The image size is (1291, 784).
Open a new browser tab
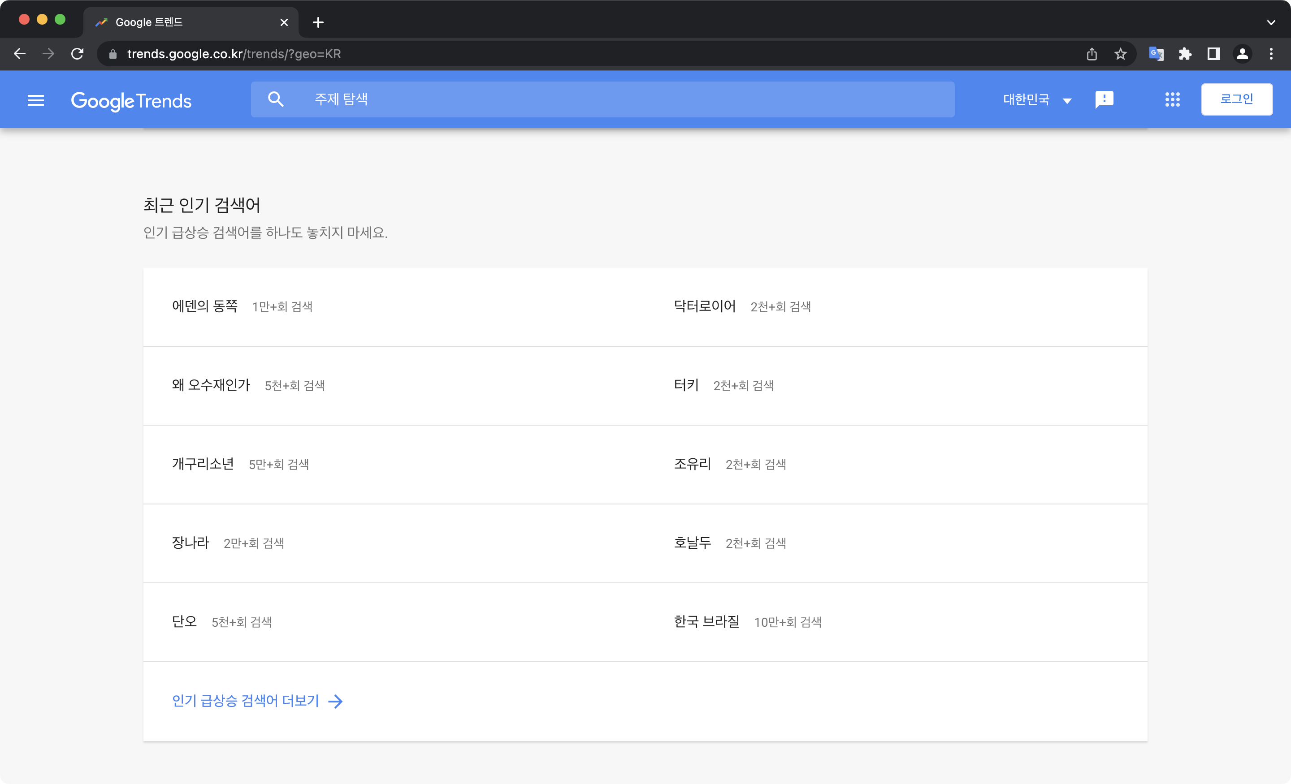click(x=317, y=22)
